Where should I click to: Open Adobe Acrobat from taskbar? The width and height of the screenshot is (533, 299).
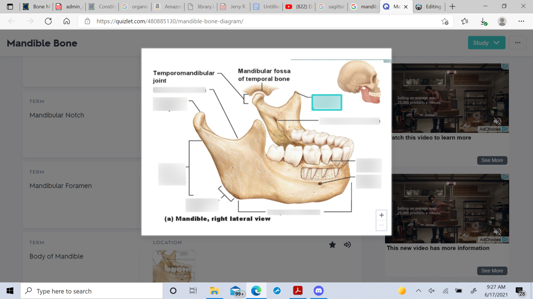point(298,291)
